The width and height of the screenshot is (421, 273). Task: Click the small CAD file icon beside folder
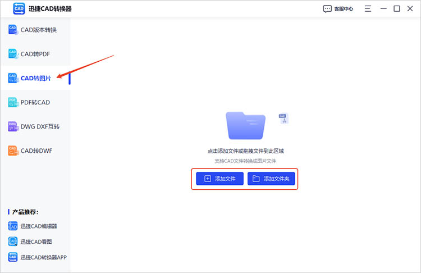tap(283, 118)
